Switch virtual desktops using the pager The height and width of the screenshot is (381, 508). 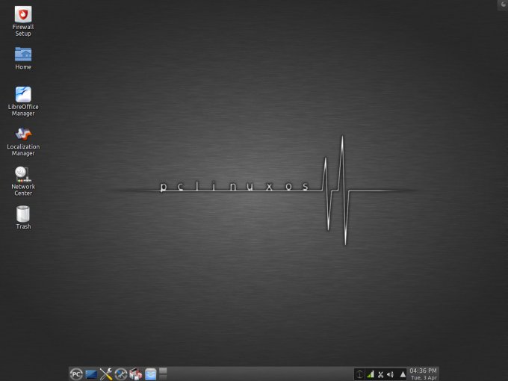(x=163, y=374)
